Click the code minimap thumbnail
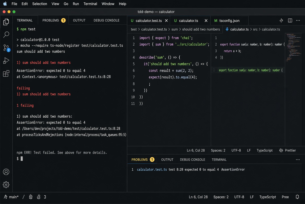 click(294, 47)
